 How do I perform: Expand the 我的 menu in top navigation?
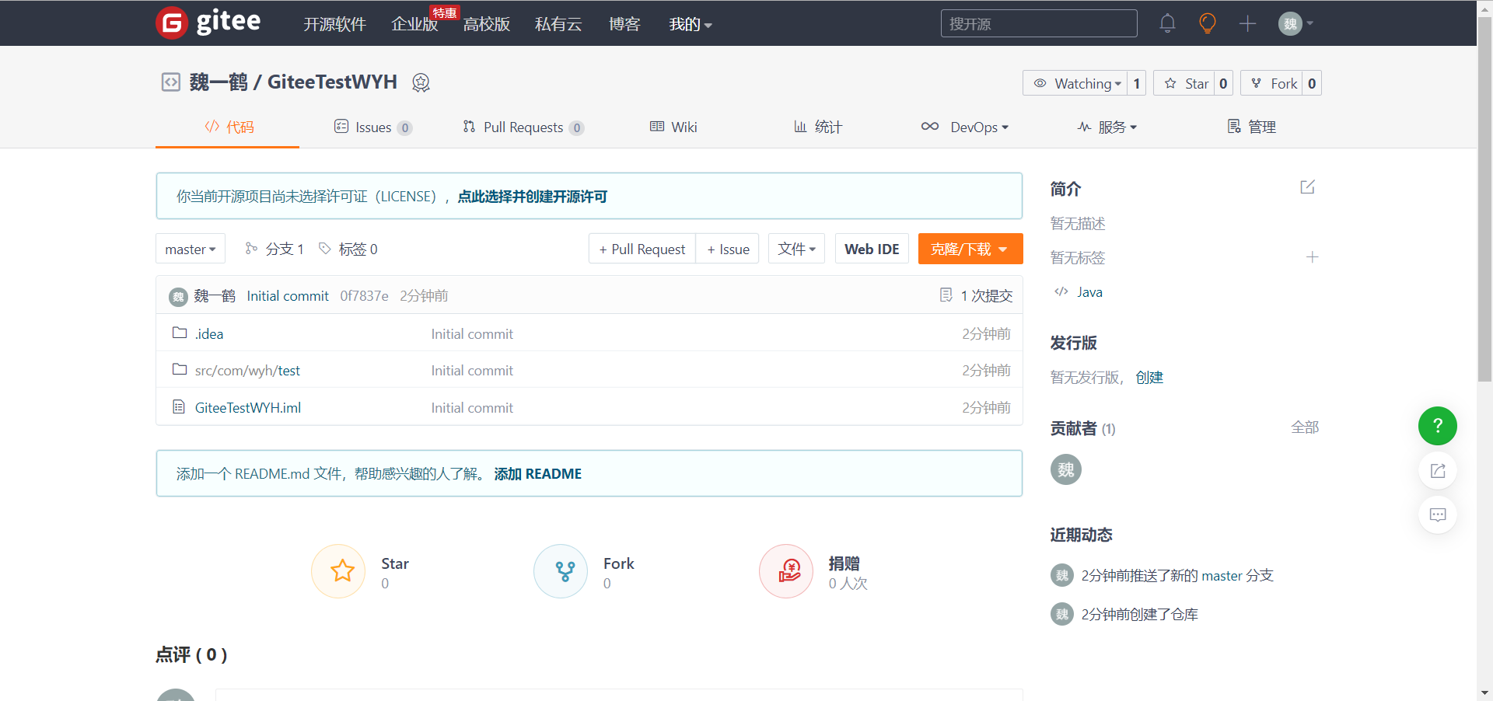pyautogui.click(x=691, y=24)
